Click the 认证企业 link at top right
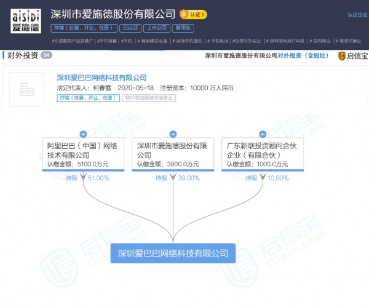 (357, 15)
